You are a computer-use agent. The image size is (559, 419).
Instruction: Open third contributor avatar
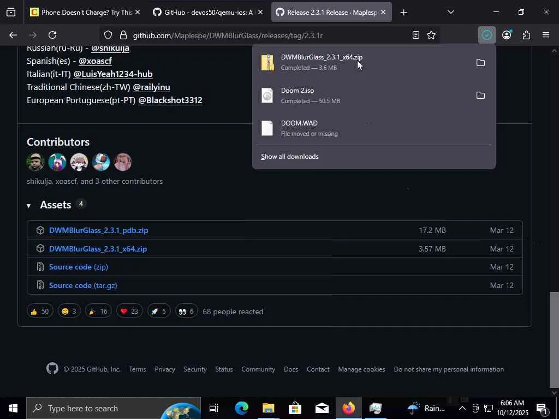click(79, 162)
